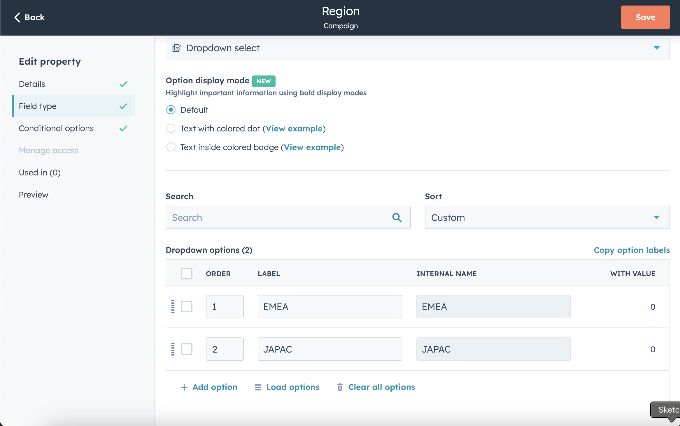The image size is (680, 426).
Task: Click the Back chevron arrow icon
Action: tap(17, 17)
